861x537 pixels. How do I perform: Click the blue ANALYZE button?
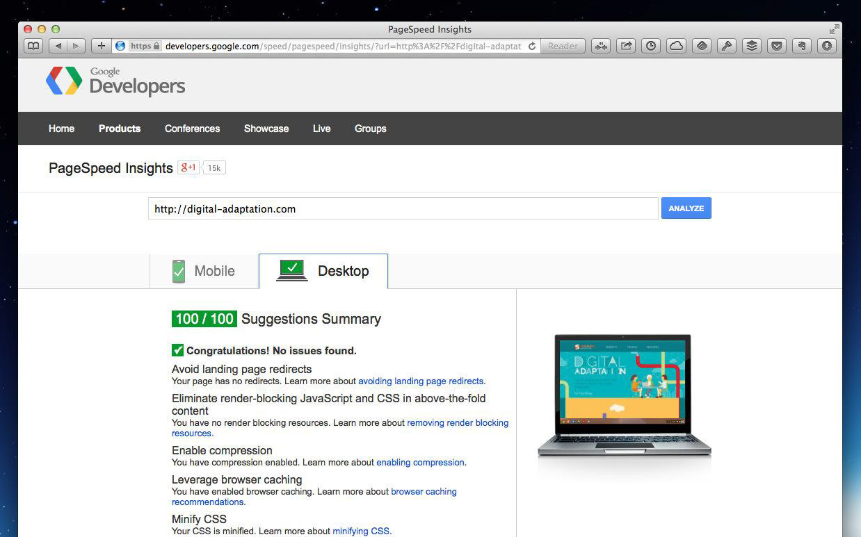pos(686,208)
